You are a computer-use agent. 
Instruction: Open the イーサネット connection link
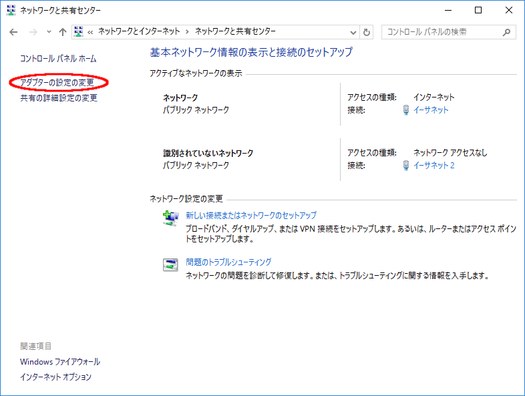[431, 110]
